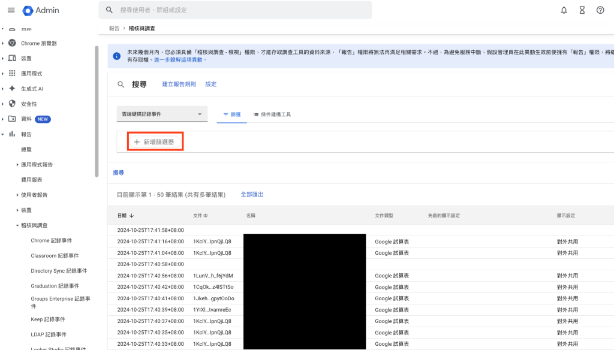Screen dimensions: 614x350
Task: Open Groups Enterprise 記錄事件
Action: point(61,302)
